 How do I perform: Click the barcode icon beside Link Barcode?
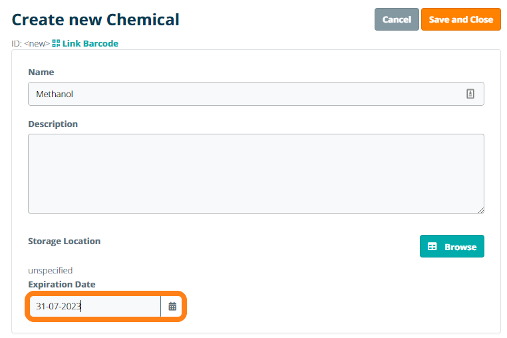[x=56, y=44]
